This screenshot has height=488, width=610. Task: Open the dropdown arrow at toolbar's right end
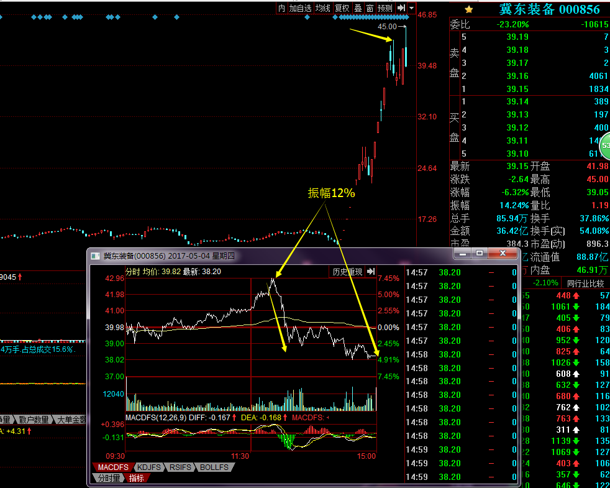(x=411, y=8)
